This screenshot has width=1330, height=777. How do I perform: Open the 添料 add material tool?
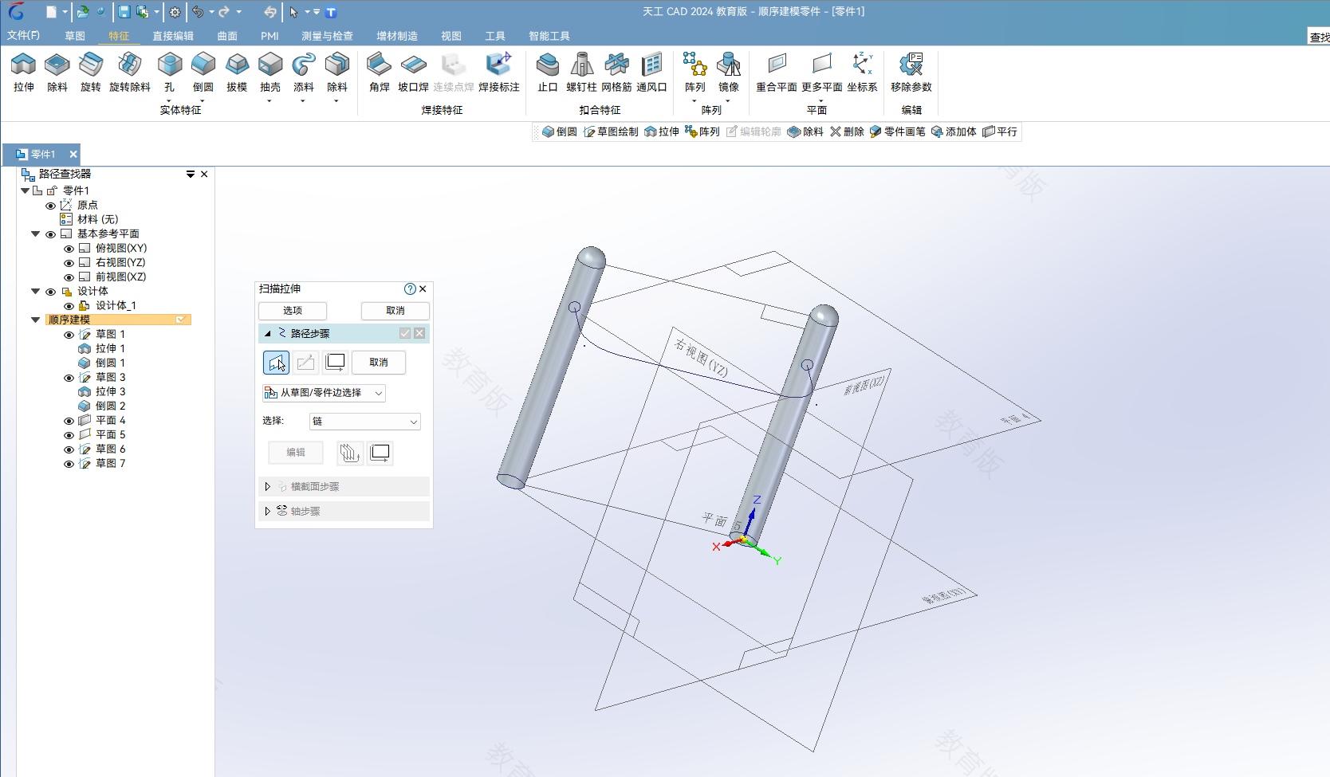[x=304, y=73]
